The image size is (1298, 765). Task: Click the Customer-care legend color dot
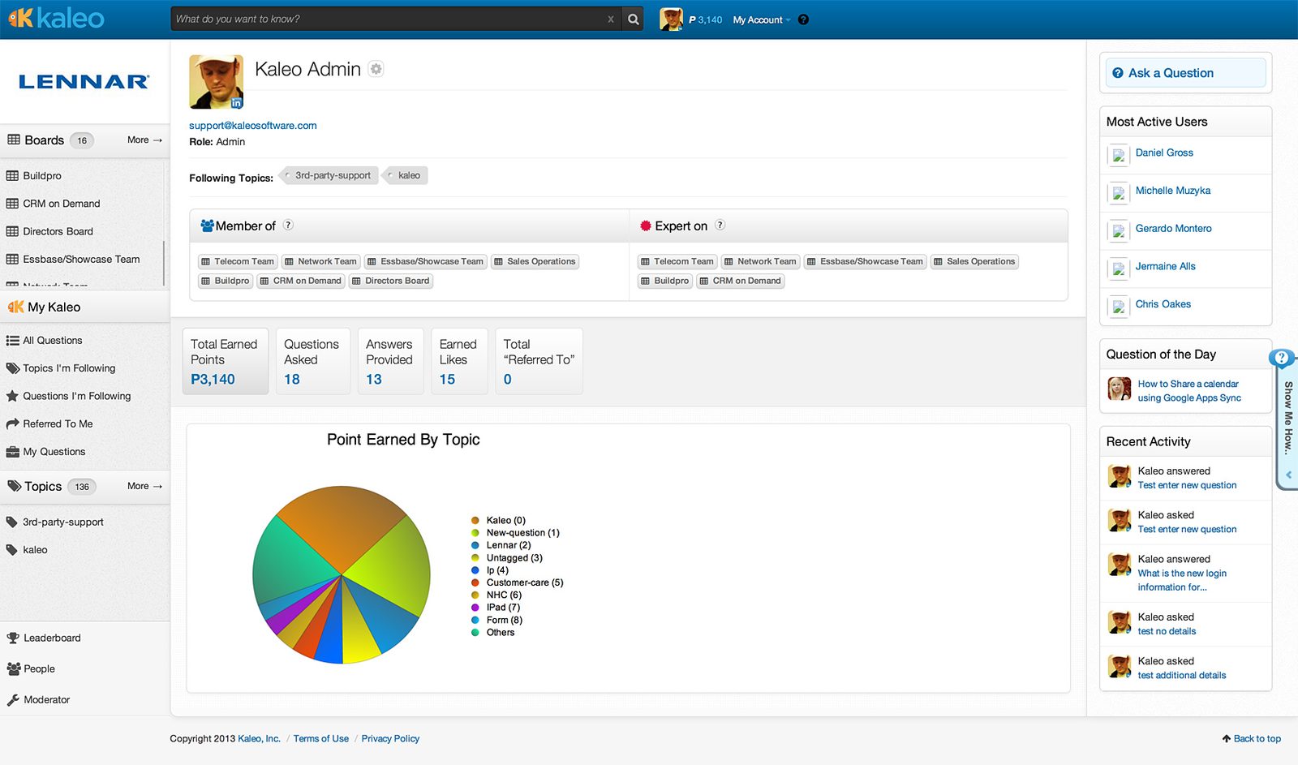(x=475, y=582)
